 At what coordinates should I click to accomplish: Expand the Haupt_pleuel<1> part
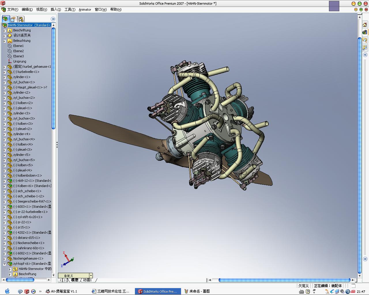point(4,88)
